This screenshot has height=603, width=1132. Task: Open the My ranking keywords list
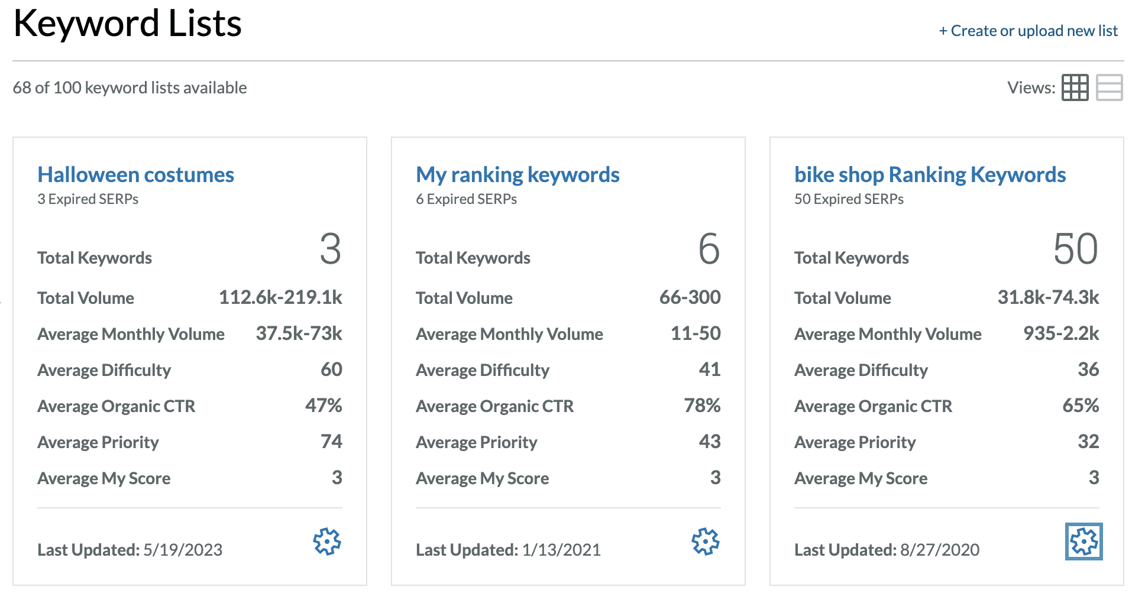(x=518, y=175)
